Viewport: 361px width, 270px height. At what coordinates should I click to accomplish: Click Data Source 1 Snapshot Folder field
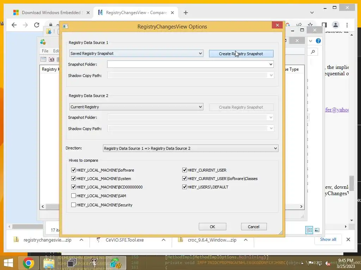190,64
